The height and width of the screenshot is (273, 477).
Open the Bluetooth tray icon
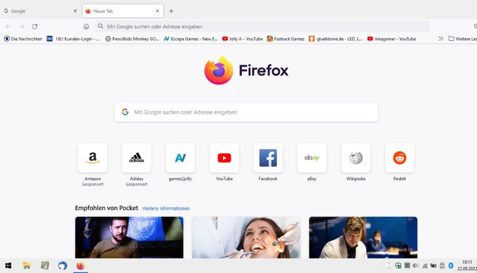click(451, 266)
